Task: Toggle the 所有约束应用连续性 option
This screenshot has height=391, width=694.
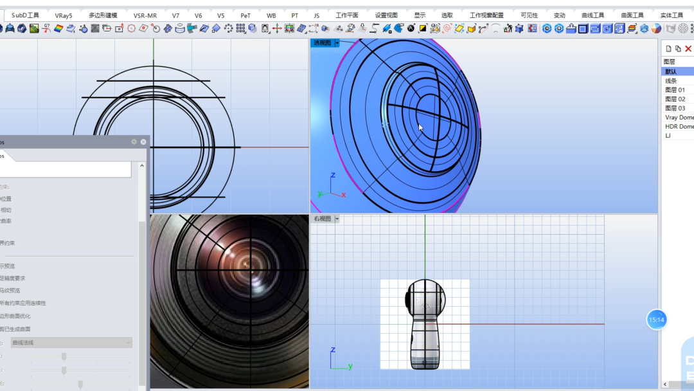Action: coord(22,304)
